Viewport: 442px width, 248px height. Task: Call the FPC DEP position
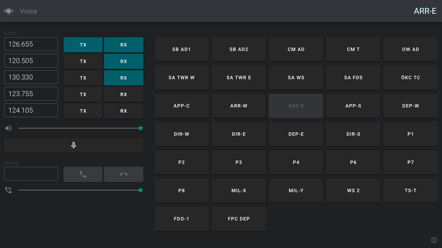tap(239, 219)
